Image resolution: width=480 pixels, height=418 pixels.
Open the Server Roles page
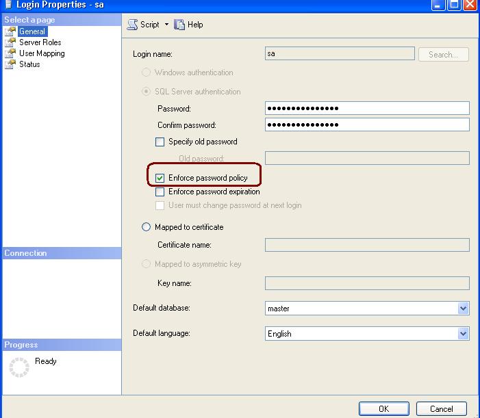(40, 42)
